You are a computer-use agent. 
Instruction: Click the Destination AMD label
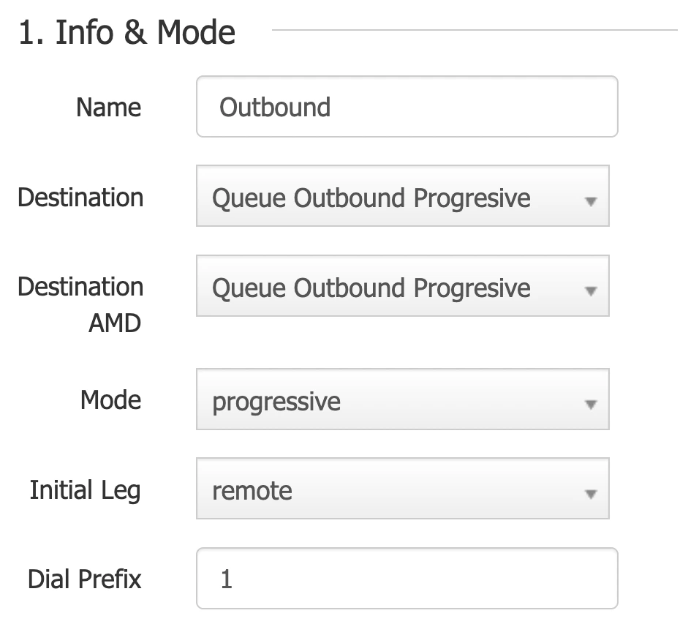coord(80,304)
